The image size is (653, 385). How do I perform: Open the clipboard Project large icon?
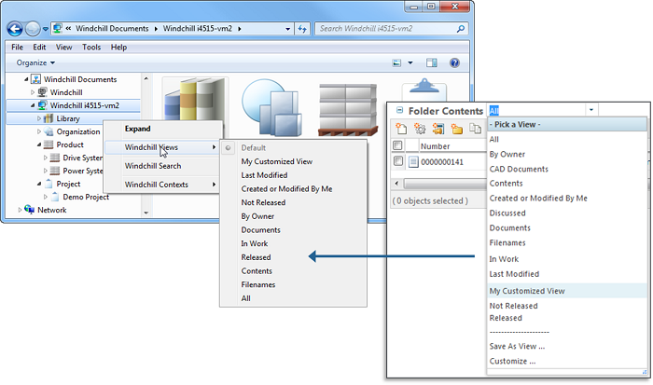coord(424,89)
